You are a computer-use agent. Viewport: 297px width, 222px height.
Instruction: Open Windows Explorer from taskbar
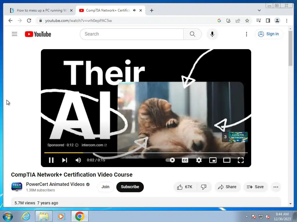(44, 216)
